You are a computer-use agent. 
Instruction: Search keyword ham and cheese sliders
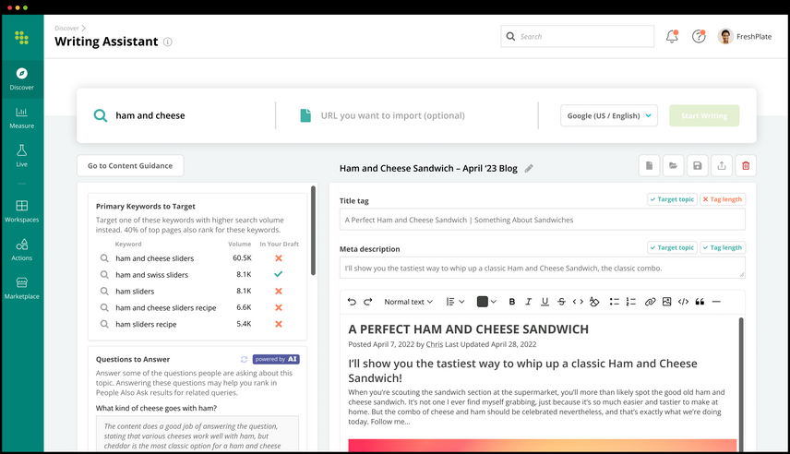click(x=103, y=258)
